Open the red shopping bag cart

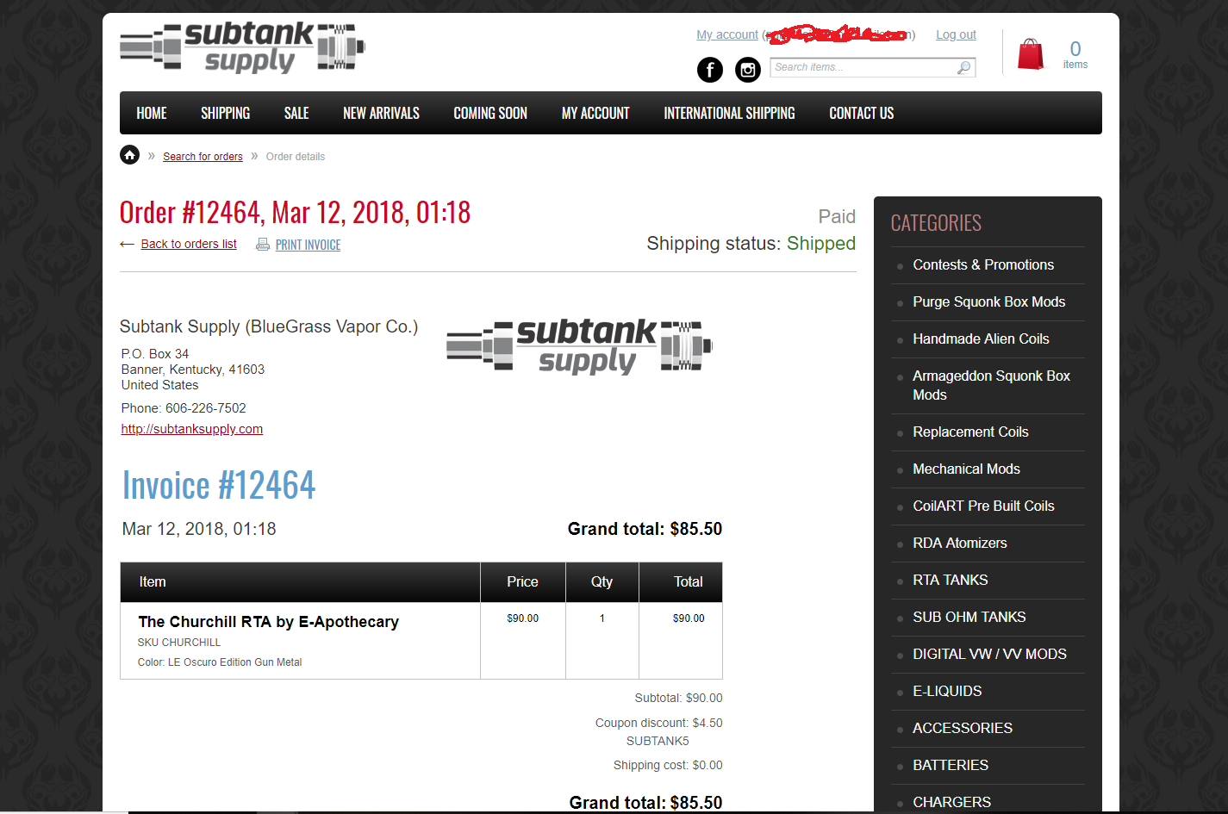[1030, 54]
